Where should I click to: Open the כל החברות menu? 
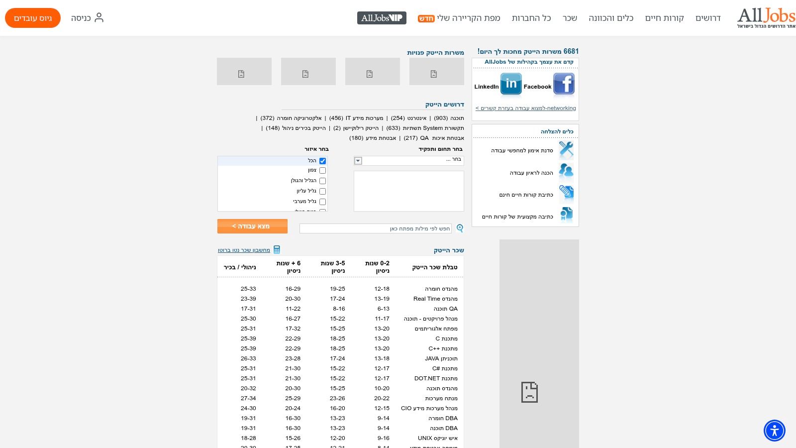coord(531,18)
